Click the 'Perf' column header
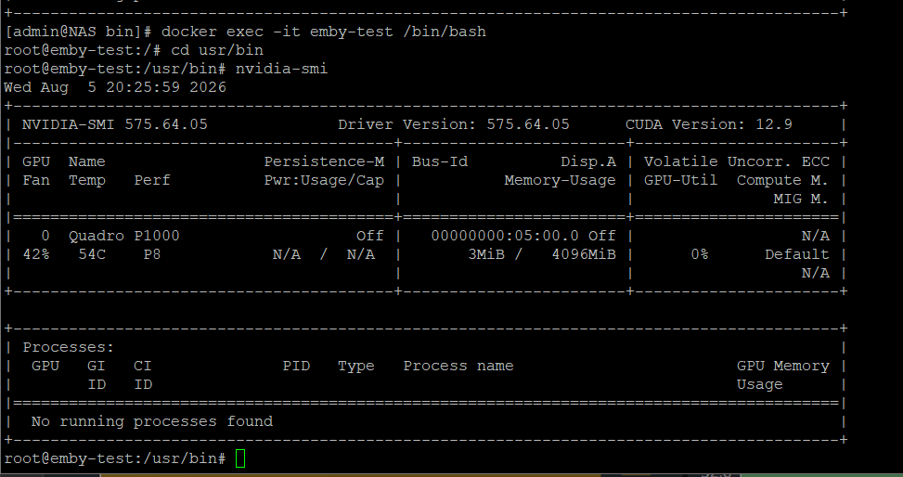Screen dimensions: 903x477 (152, 180)
